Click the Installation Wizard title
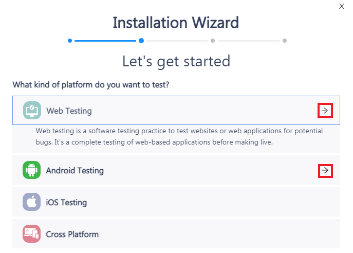Image resolution: width=353 pixels, height=253 pixels. pyautogui.click(x=176, y=23)
